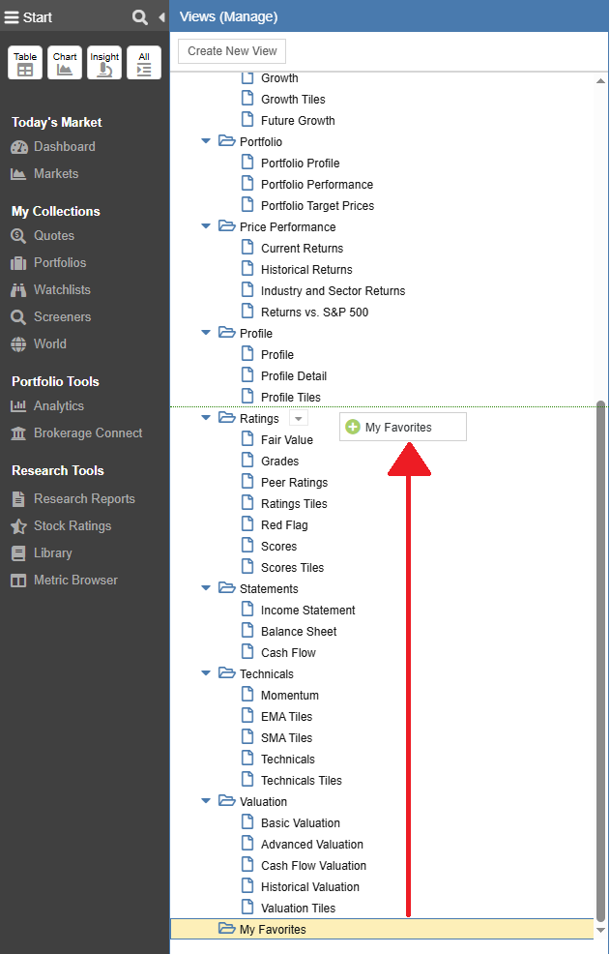Open the Ratings folder dropdown menu
The height and width of the screenshot is (954, 610).
[299, 419]
